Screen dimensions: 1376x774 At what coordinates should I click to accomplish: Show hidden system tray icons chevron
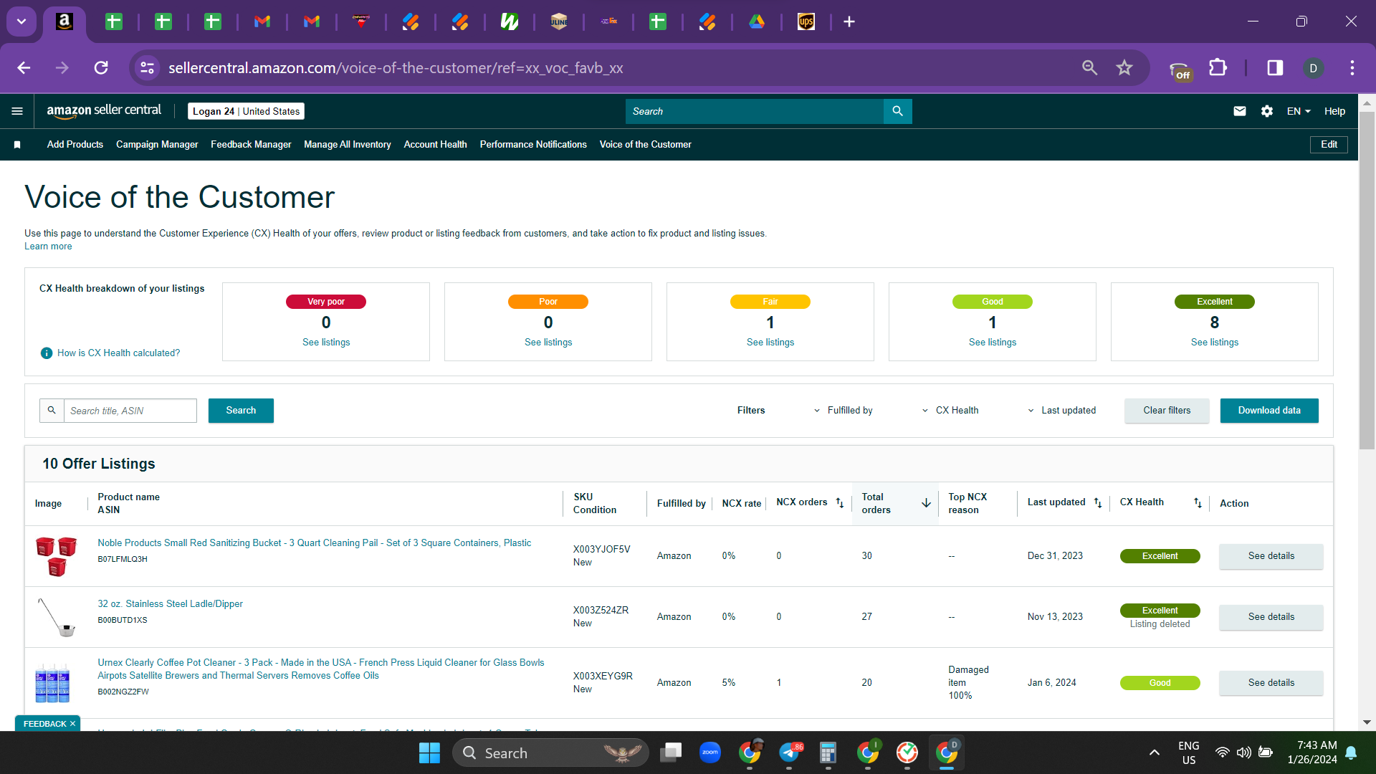[x=1154, y=752]
